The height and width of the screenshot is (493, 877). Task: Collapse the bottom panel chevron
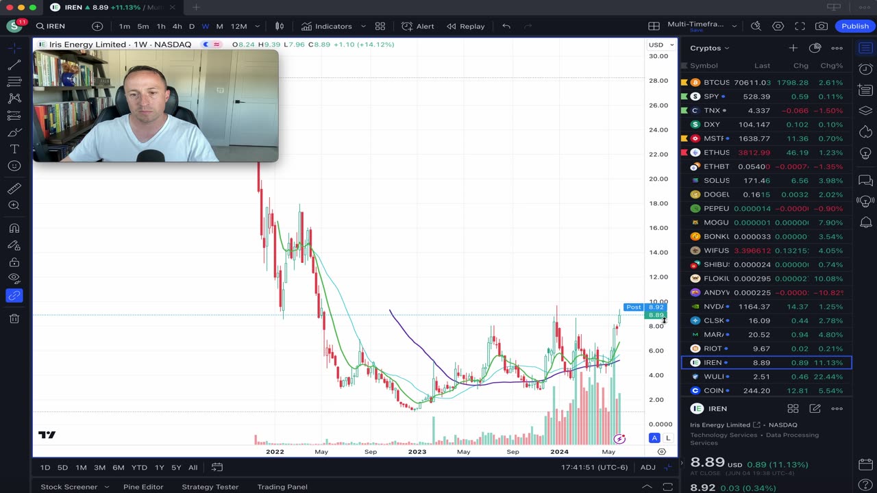click(647, 487)
